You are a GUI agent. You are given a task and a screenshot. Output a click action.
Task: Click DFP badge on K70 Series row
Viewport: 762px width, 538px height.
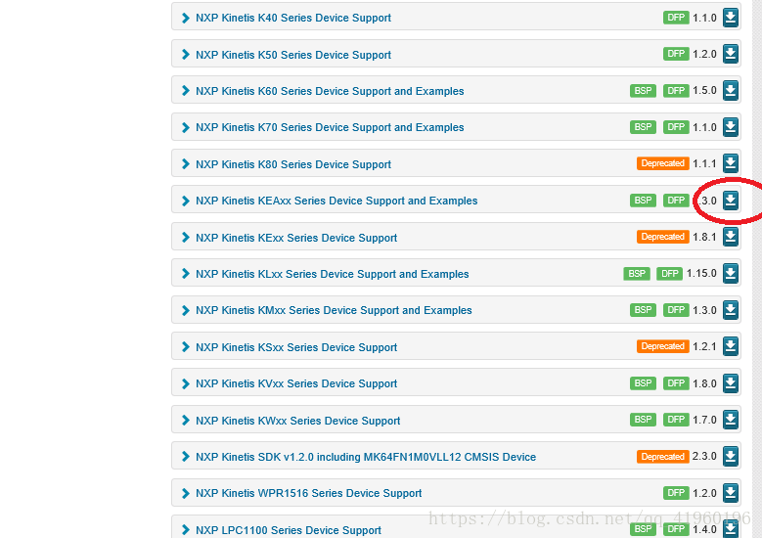(x=676, y=127)
